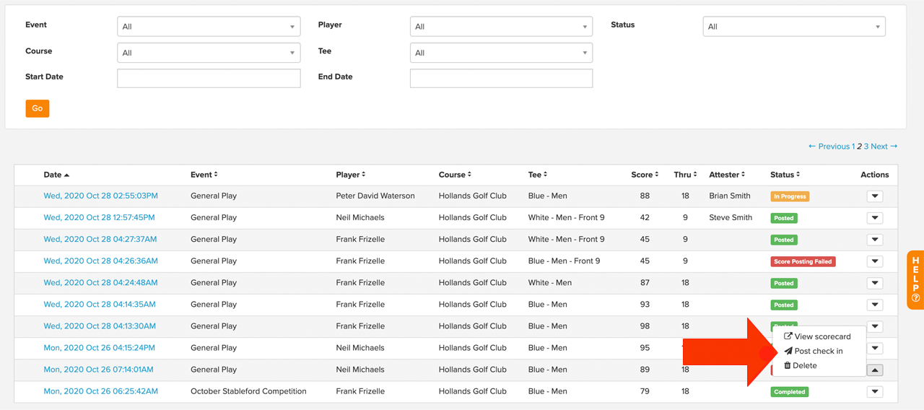Collapse actions menu for Oct 26 07:14:01AM row

875,370
